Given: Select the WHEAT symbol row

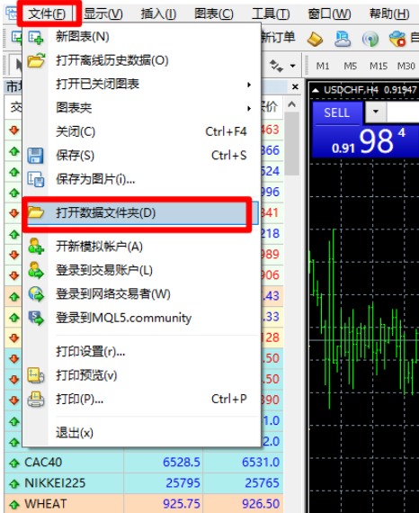Looking at the screenshot, I should (x=144, y=504).
